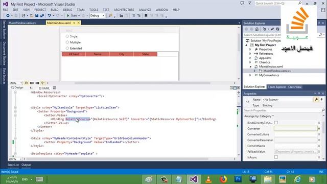This screenshot has width=327, height=184.
Task: Click the feedback speech bubble icon
Action: (x=242, y=3)
